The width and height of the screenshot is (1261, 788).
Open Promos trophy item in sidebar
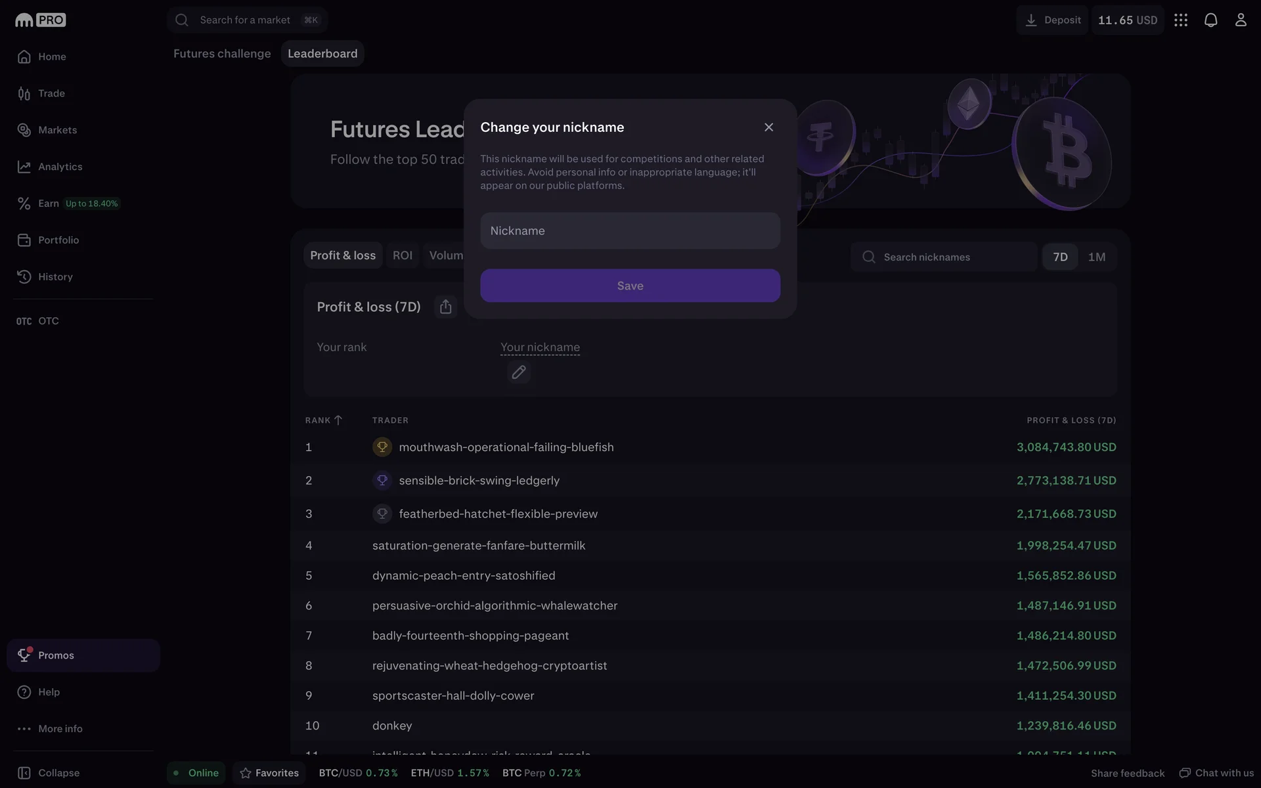pyautogui.click(x=56, y=655)
